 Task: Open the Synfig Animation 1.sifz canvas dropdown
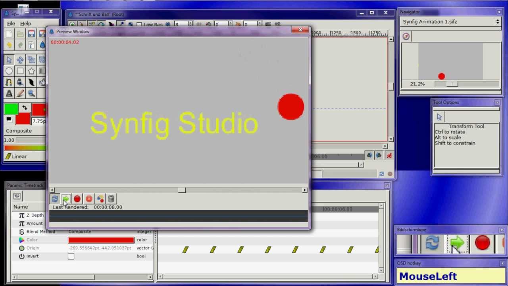(x=451, y=21)
